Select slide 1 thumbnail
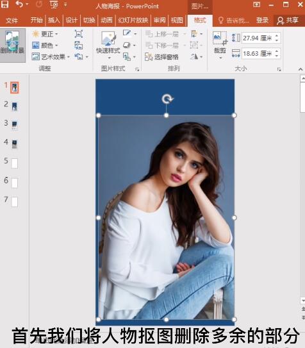This screenshot has height=348, width=305. 15,87
